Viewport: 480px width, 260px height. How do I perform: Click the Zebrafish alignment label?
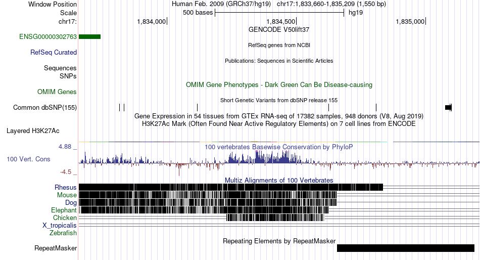tap(63, 233)
